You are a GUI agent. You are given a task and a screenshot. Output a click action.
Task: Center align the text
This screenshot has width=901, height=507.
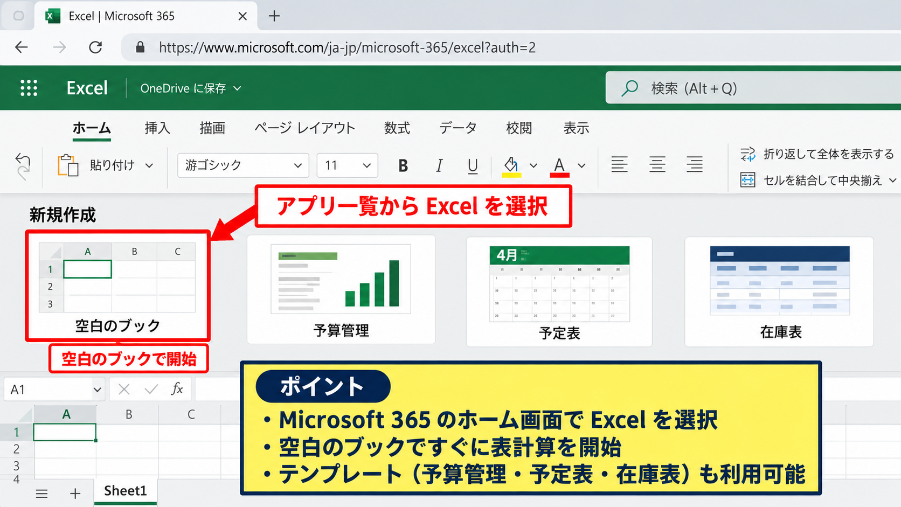(657, 164)
